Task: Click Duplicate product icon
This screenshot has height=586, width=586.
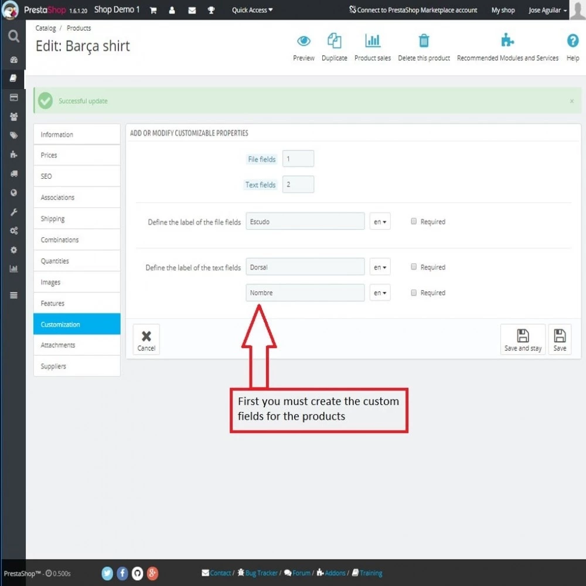Action: [x=334, y=41]
